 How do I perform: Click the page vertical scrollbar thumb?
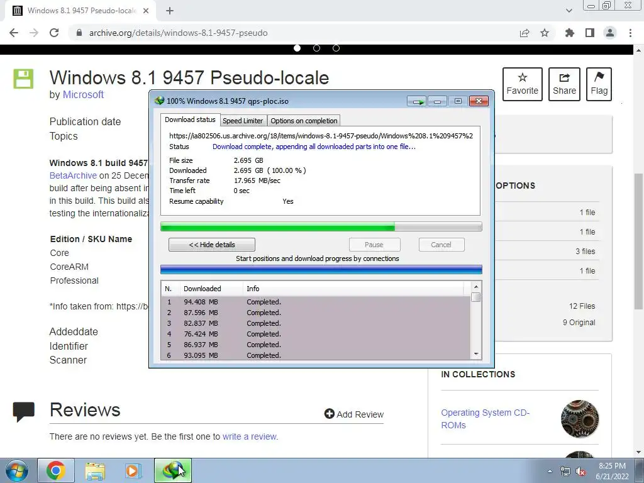pos(638,241)
